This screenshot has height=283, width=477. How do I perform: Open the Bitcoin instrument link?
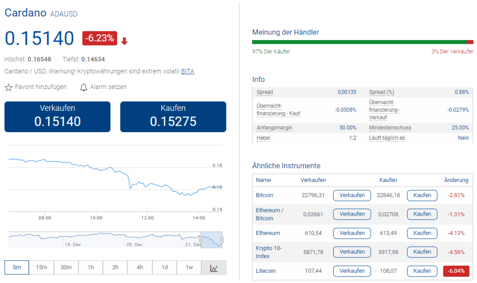[265, 195]
